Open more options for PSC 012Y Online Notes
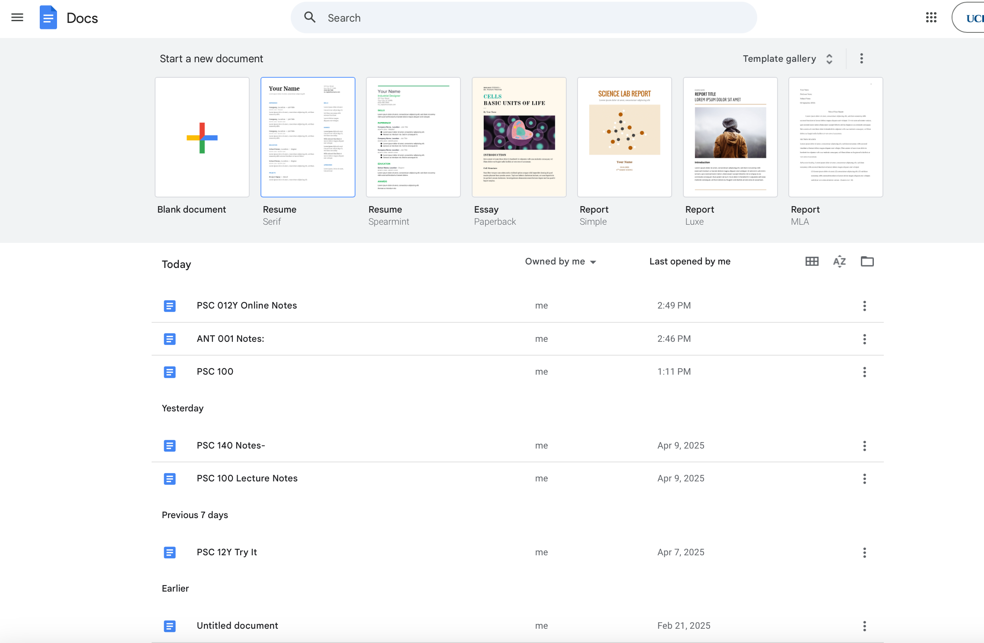 (x=864, y=306)
